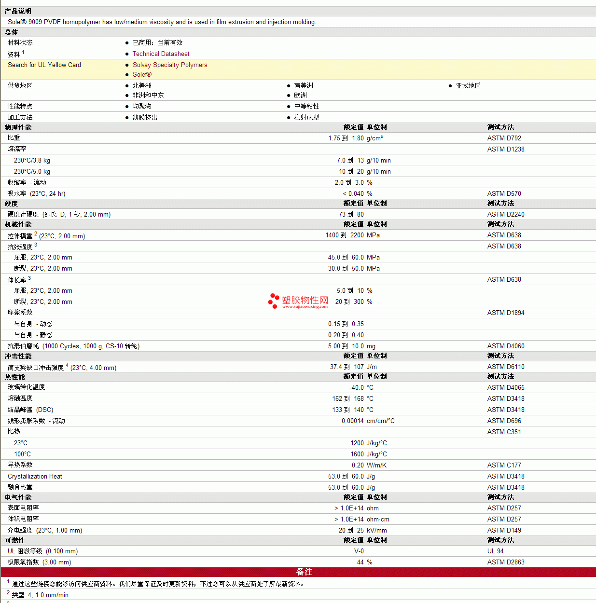Image resolution: width=596 pixels, height=603 pixels.
Task: Click the ASTM C351 test method
Action: 504,432
